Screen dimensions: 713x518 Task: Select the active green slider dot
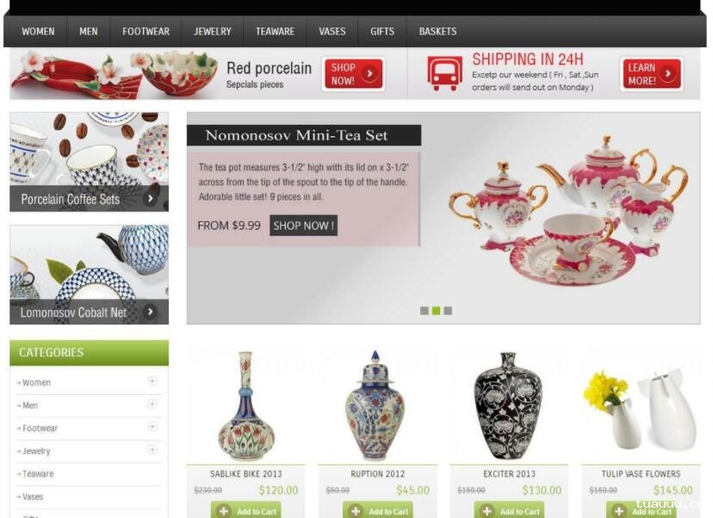[436, 311]
